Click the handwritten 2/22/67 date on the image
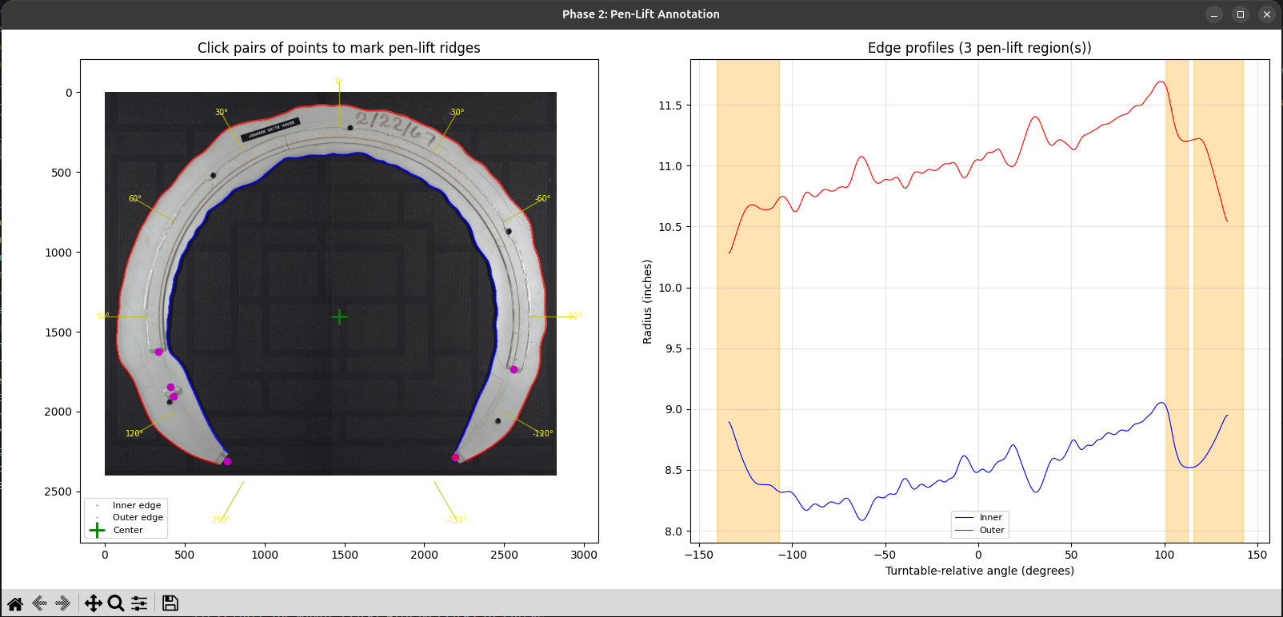Screen dimensions: 1283x617 click(x=395, y=127)
